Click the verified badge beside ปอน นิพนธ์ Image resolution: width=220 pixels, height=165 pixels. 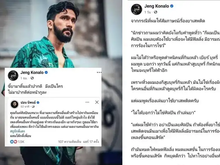tap(38, 102)
